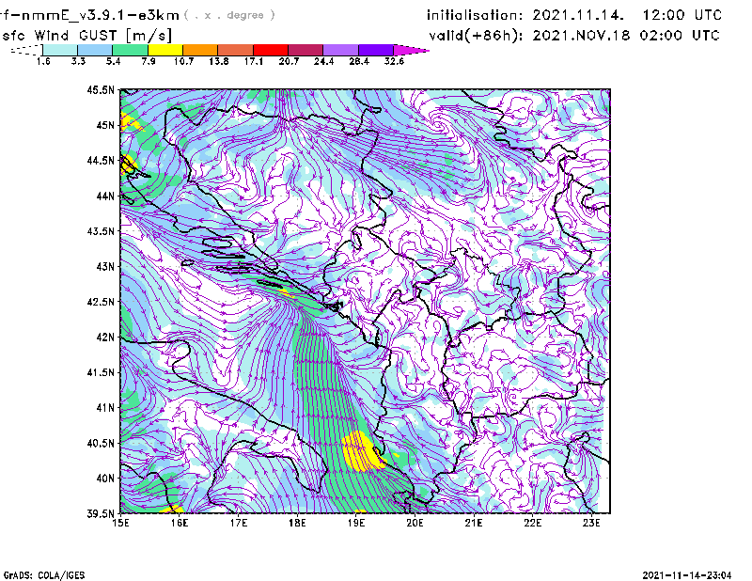
Task: Click the legend value 3.3
Action: tap(78, 61)
